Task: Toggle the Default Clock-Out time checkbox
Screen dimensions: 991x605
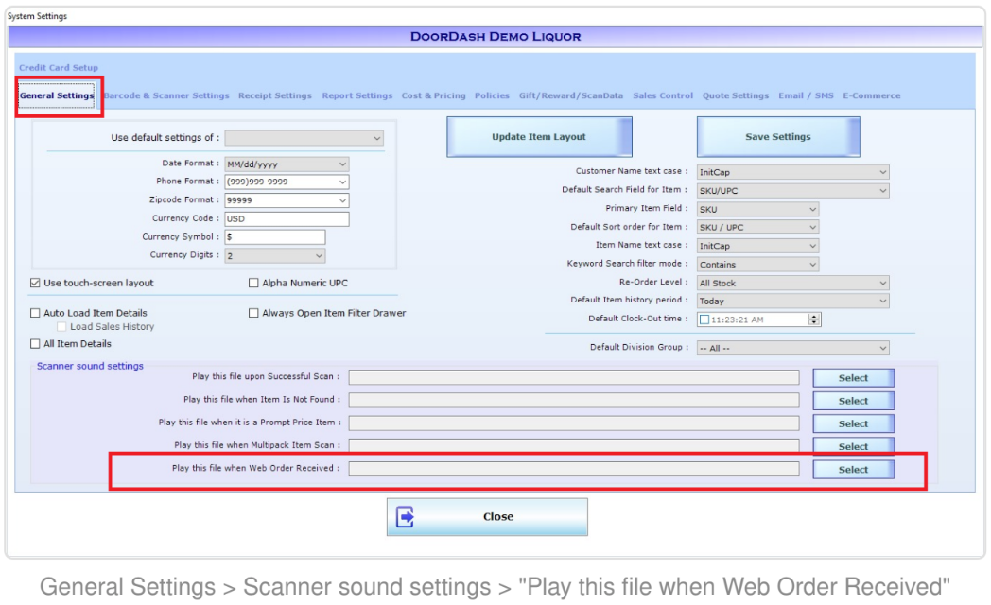Action: coord(704,320)
